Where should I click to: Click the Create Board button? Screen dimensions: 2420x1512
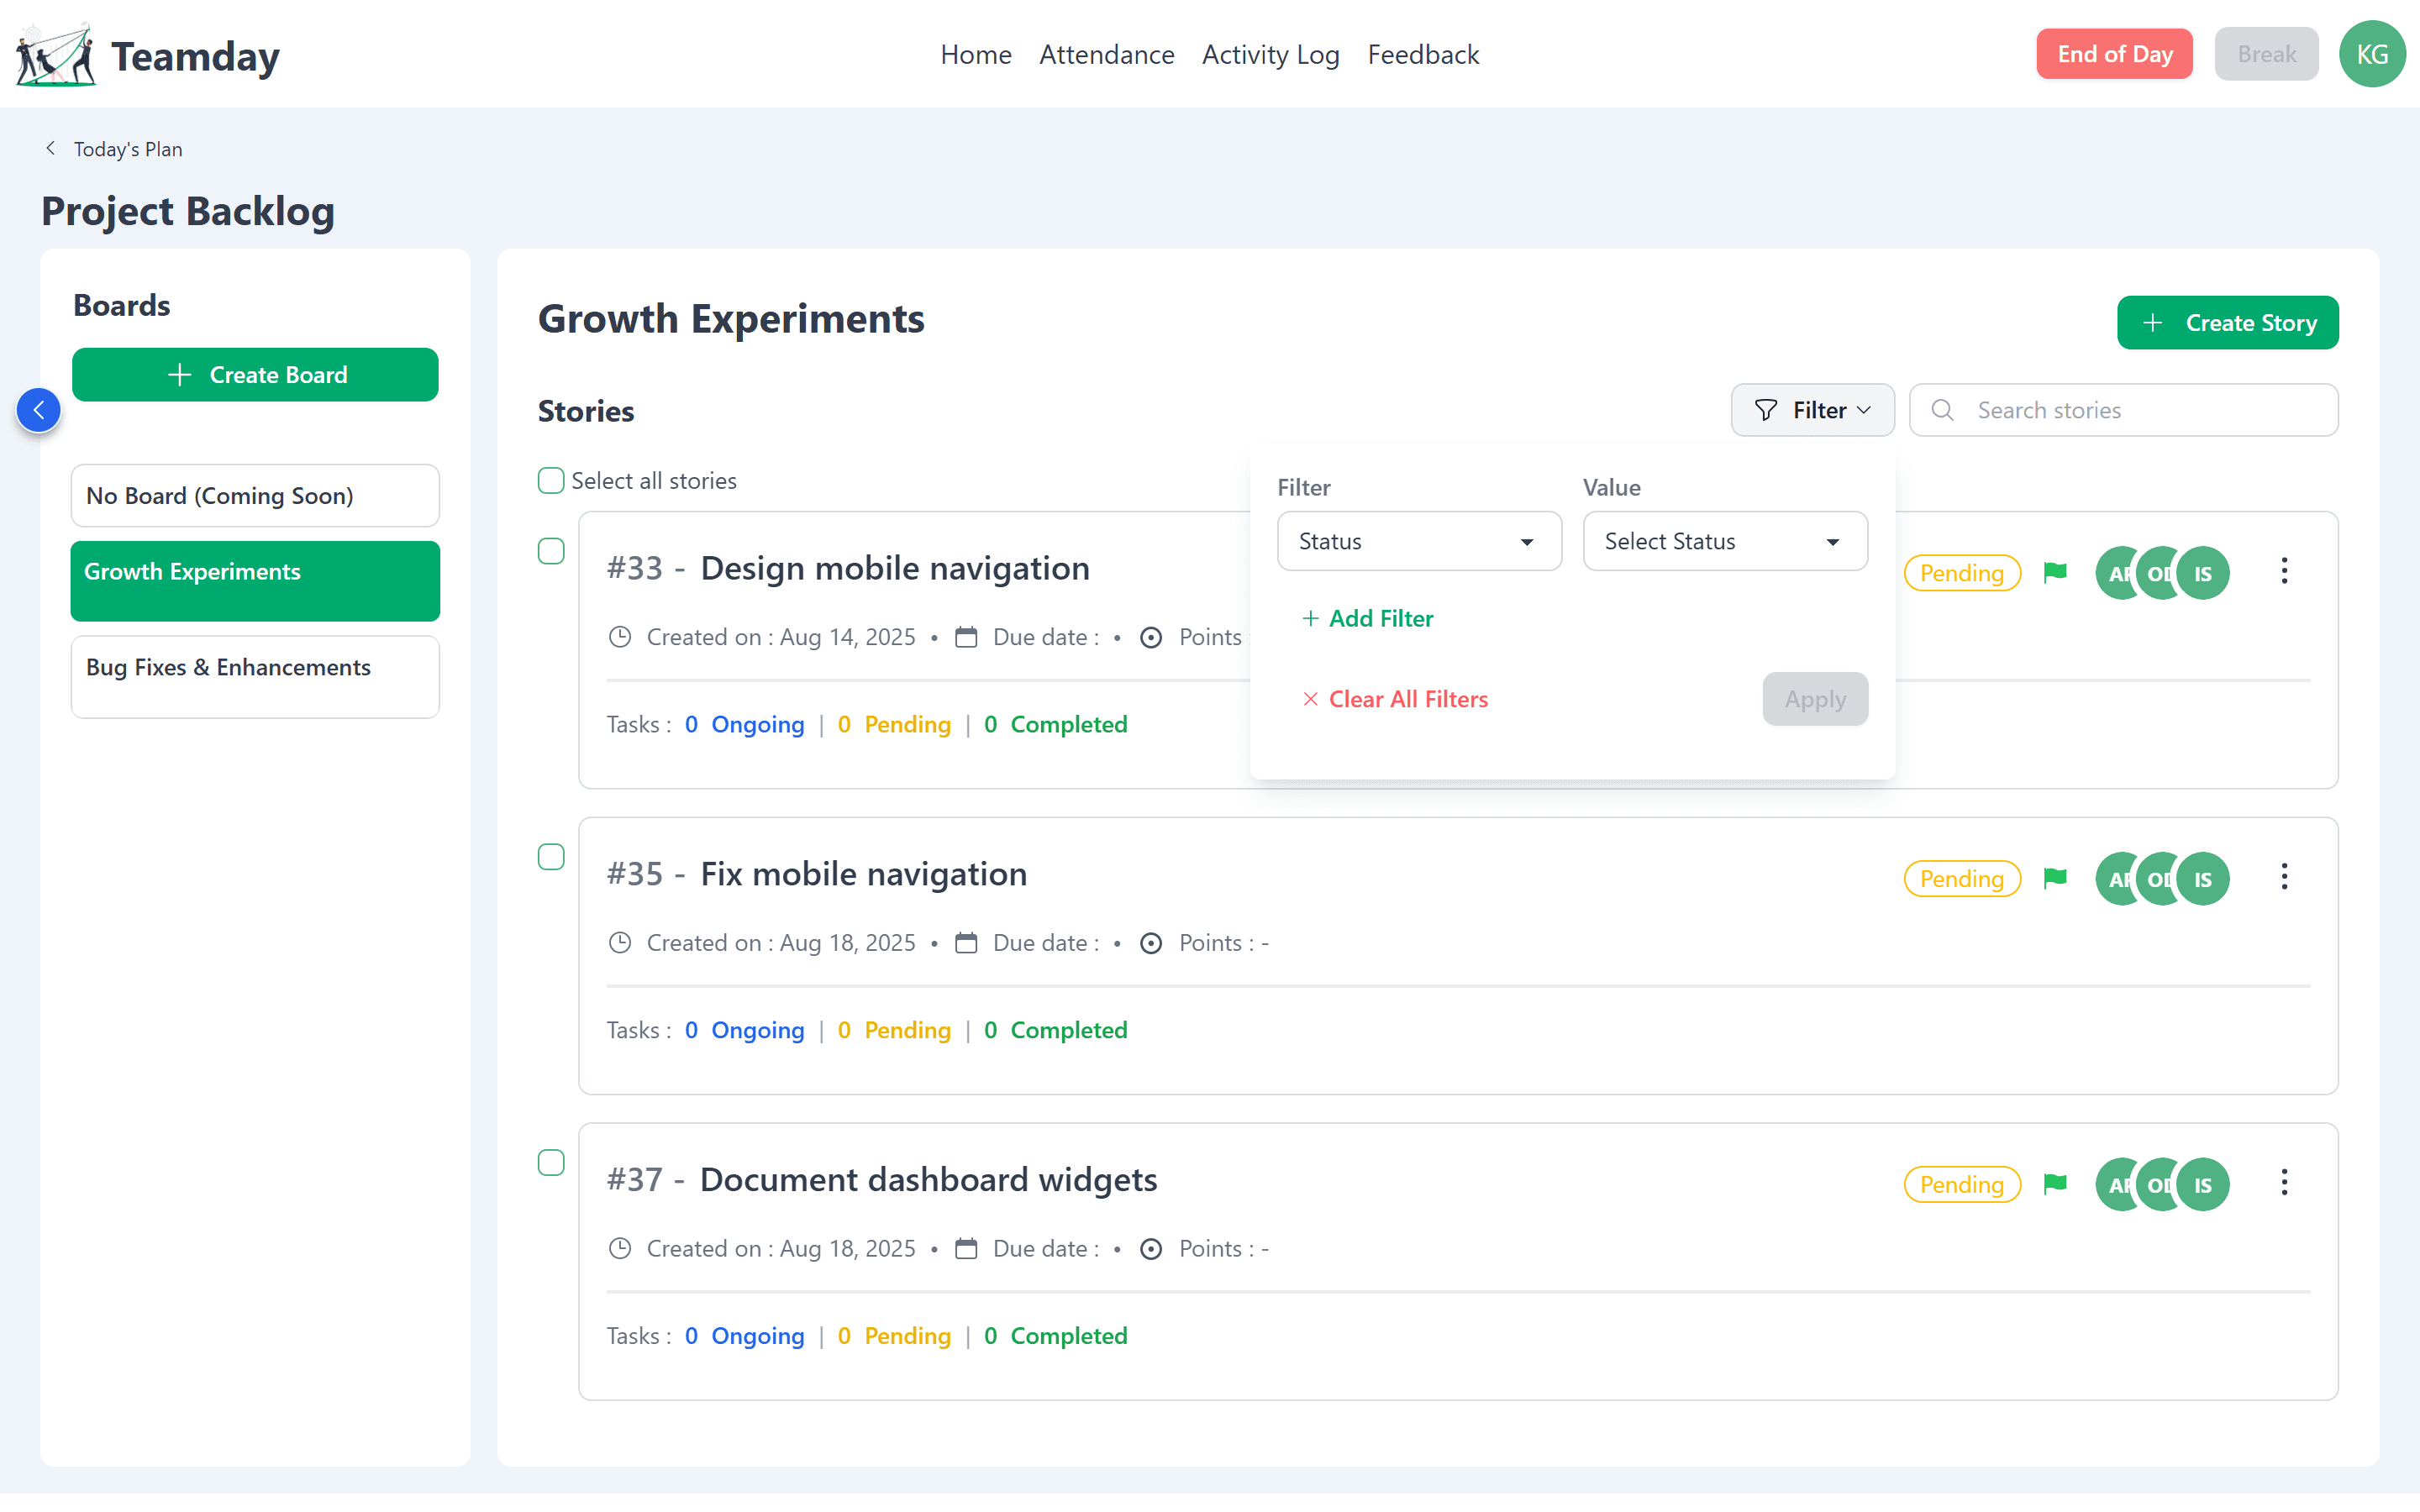(x=255, y=375)
